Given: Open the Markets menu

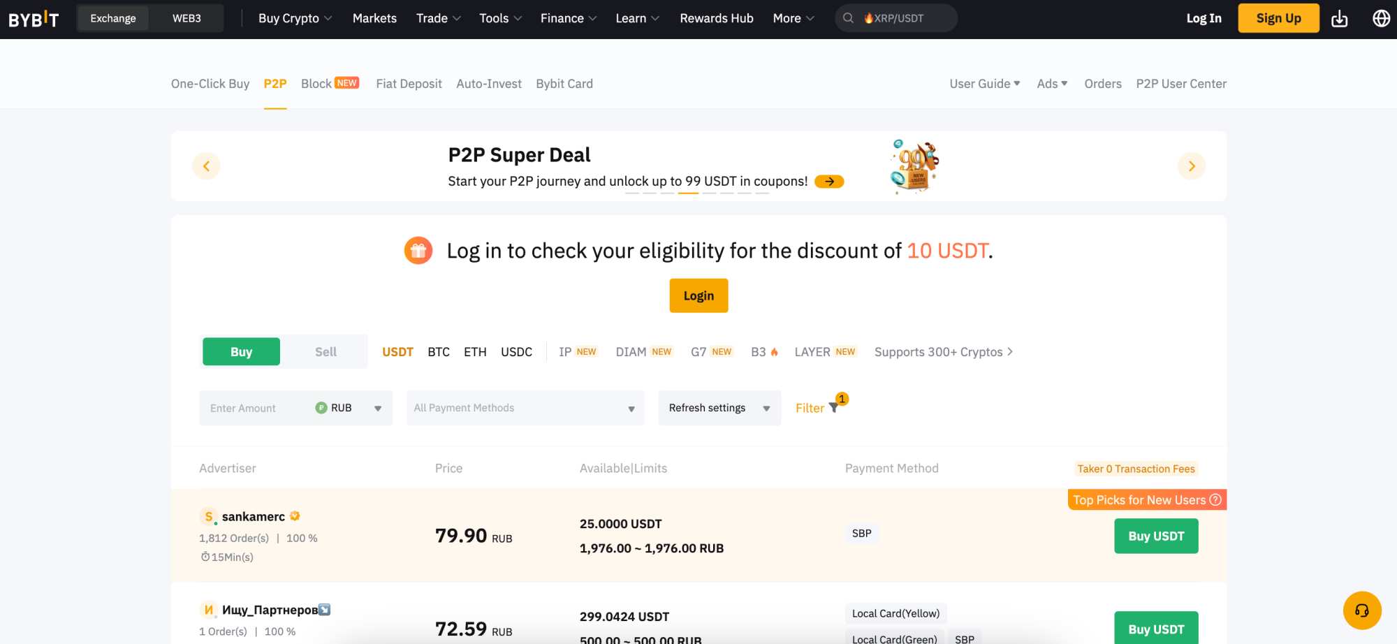Looking at the screenshot, I should point(374,18).
